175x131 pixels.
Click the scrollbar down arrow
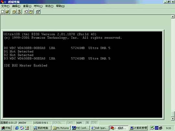coord(173,119)
